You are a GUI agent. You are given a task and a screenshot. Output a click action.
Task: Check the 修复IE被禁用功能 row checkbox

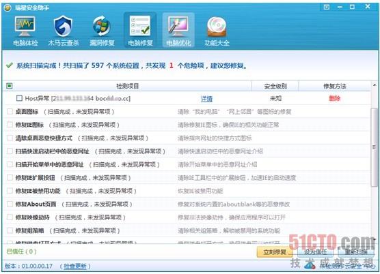[10, 191]
